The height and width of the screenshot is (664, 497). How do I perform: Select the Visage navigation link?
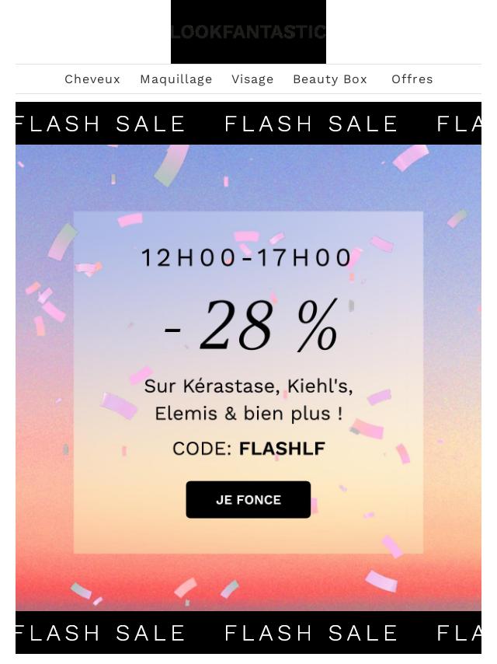[x=252, y=79]
